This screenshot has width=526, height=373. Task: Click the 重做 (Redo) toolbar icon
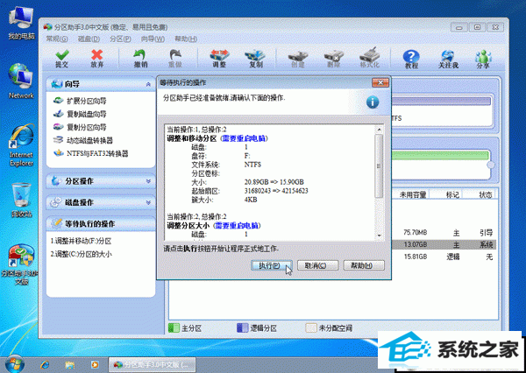click(x=175, y=58)
